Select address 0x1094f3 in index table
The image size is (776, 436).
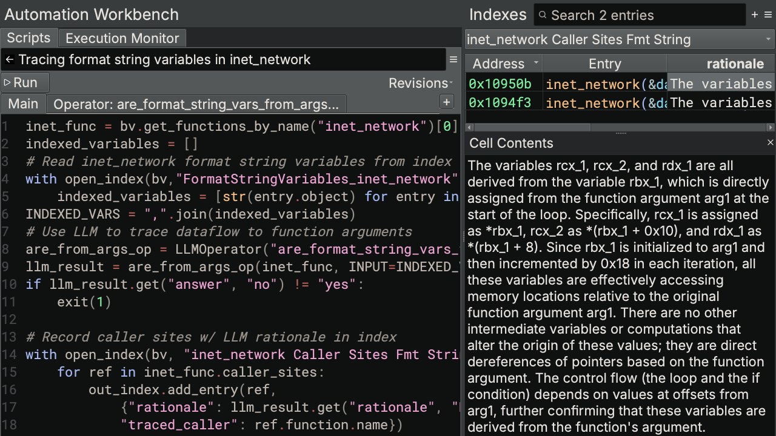coord(503,102)
